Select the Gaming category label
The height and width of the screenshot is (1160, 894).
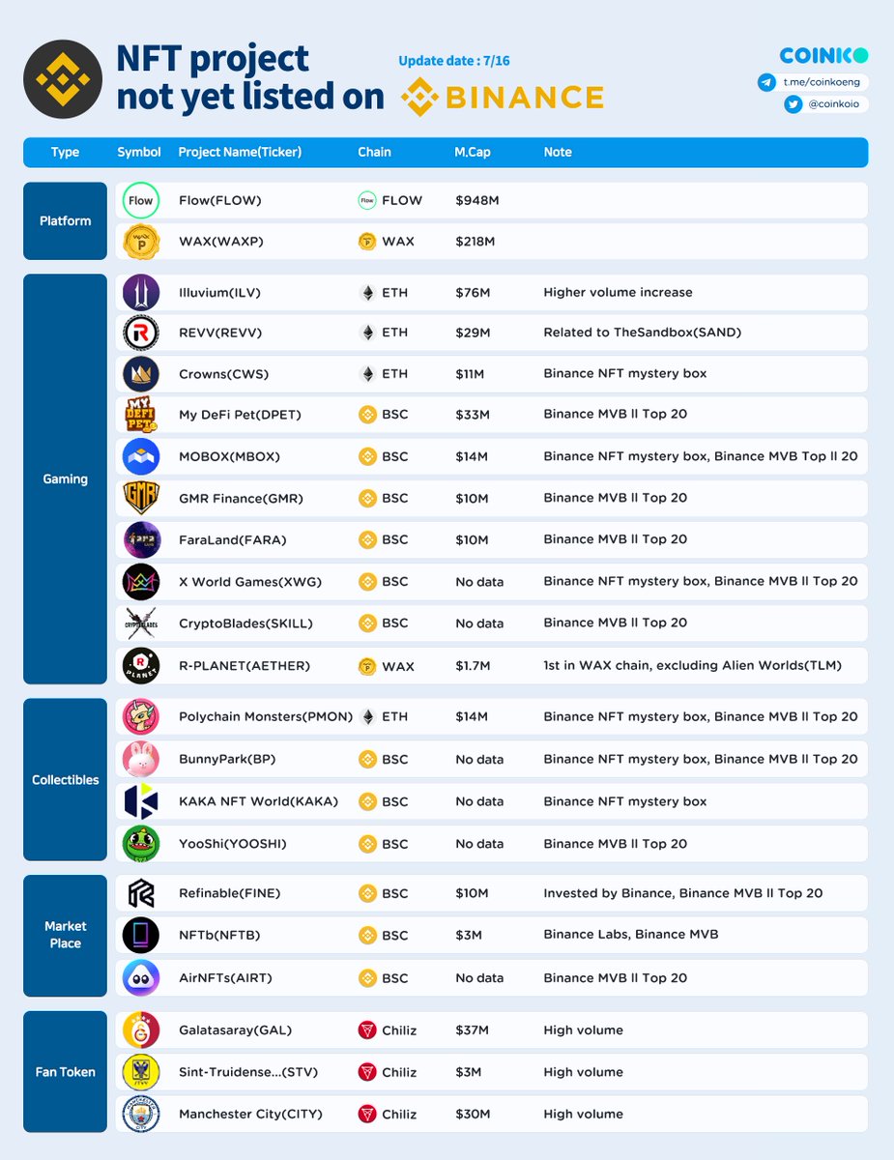click(x=64, y=478)
